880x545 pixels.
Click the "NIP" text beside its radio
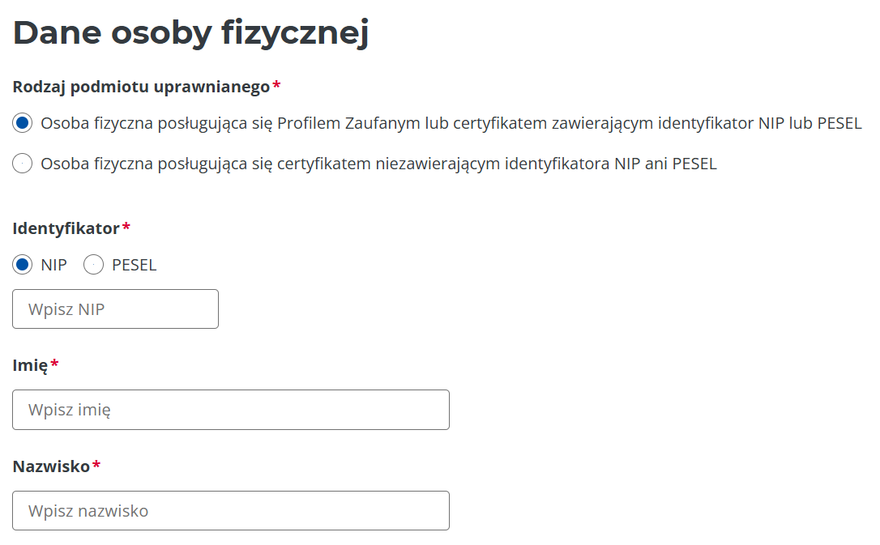coord(54,265)
